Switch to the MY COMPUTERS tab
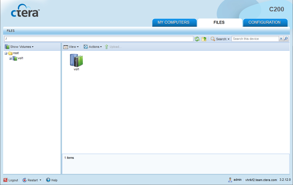Image resolution: width=293 pixels, height=185 pixels. (174, 22)
